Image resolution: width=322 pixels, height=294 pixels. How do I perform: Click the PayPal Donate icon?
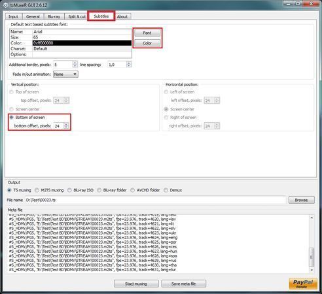pyautogui.click(x=303, y=284)
